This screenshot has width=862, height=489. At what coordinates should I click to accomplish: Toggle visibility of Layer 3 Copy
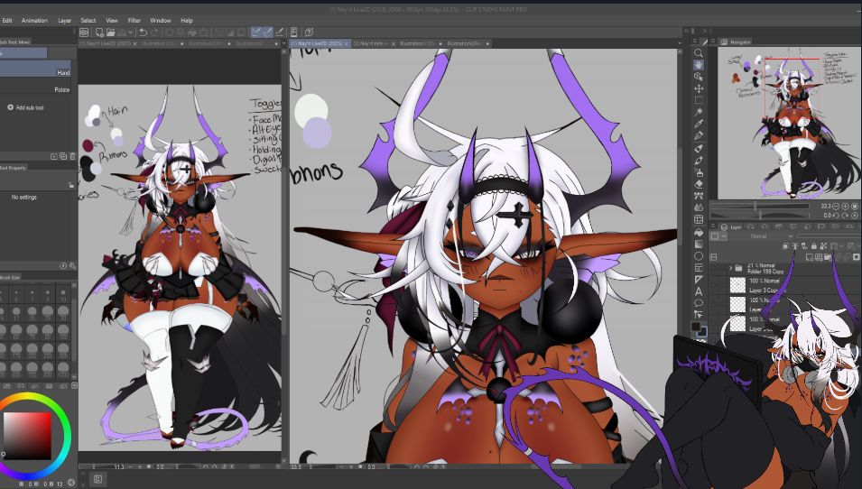click(714, 285)
